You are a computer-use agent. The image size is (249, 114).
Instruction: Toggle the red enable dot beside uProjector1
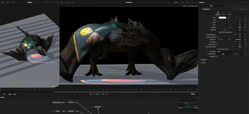(x=201, y=9)
